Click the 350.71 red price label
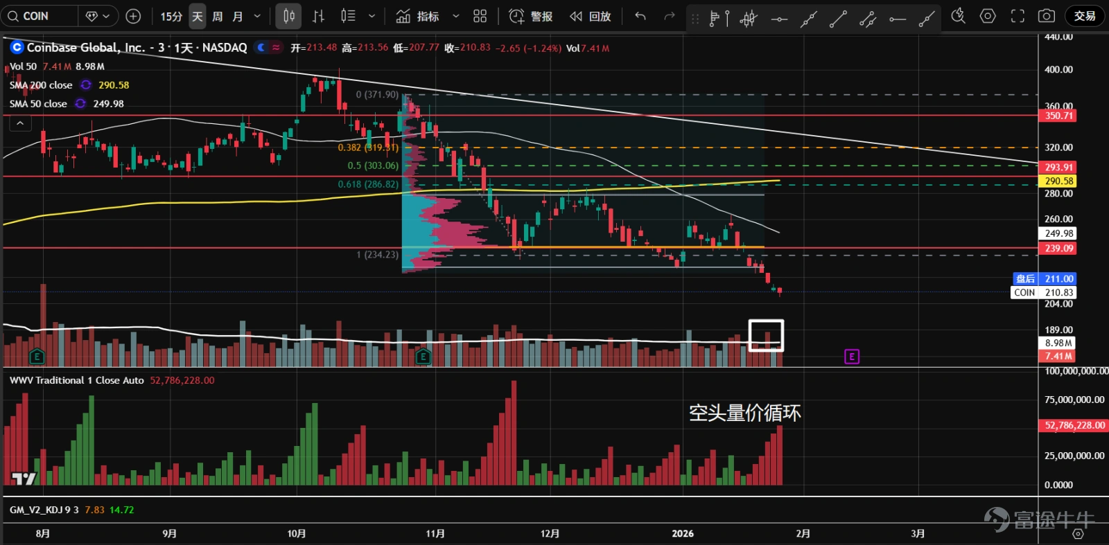The width and height of the screenshot is (1109, 545). 1058,116
